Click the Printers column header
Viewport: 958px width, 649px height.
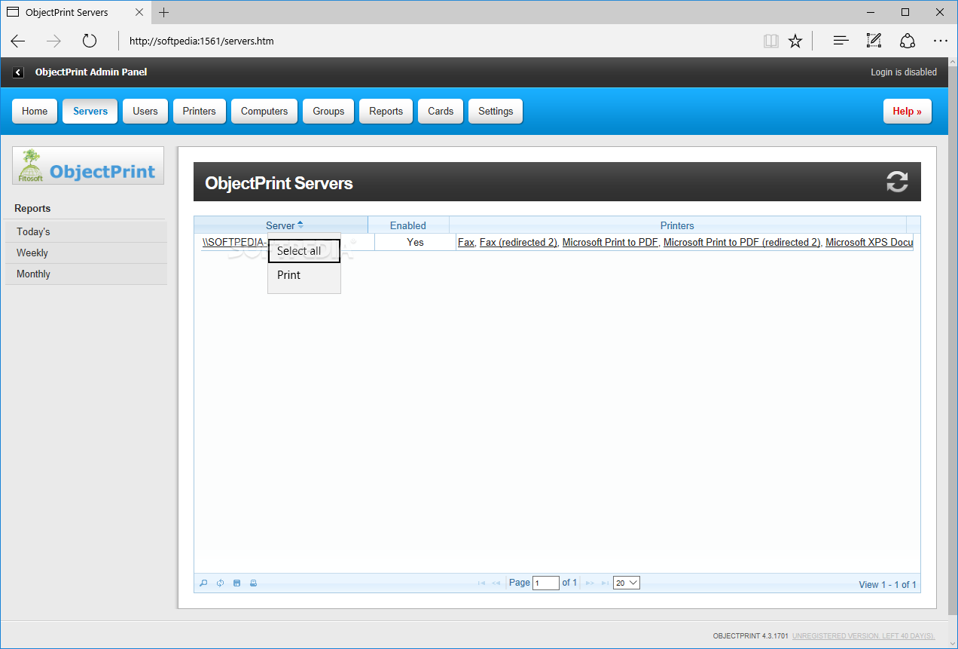pos(677,225)
